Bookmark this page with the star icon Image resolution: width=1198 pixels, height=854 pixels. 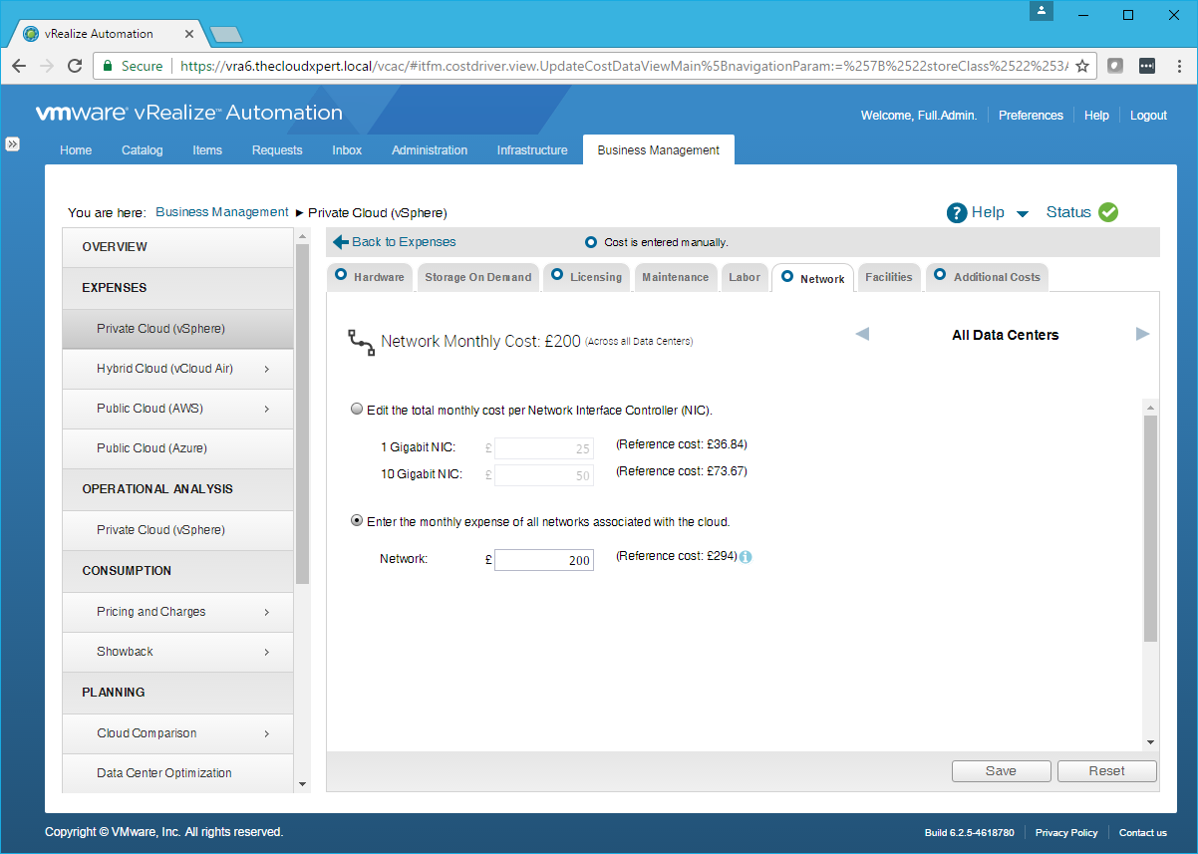point(1082,66)
